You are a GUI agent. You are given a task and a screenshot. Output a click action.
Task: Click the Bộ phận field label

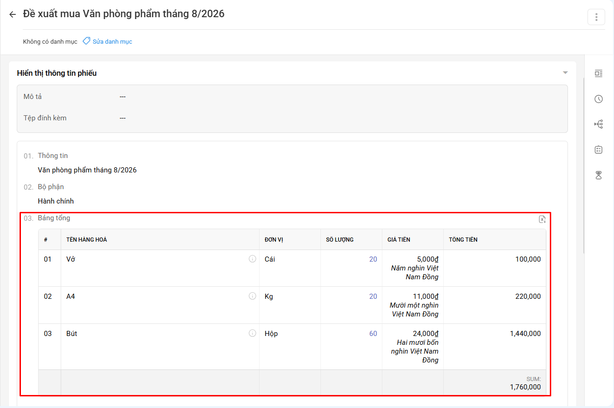[x=51, y=187]
